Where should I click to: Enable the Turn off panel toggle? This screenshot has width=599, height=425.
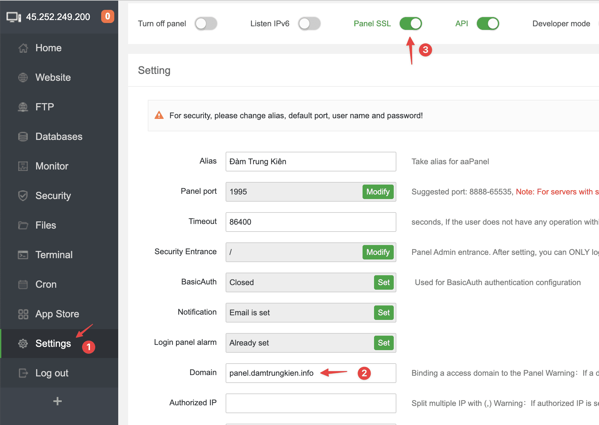click(x=206, y=23)
